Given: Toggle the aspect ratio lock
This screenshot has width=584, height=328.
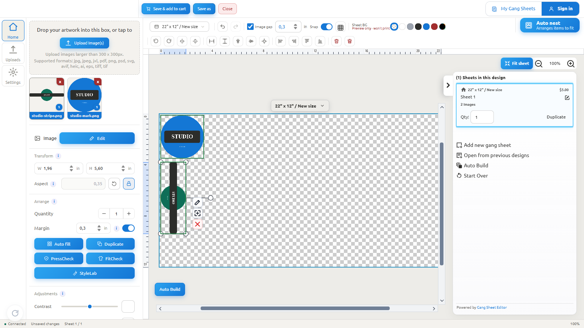Looking at the screenshot, I should pyautogui.click(x=129, y=184).
